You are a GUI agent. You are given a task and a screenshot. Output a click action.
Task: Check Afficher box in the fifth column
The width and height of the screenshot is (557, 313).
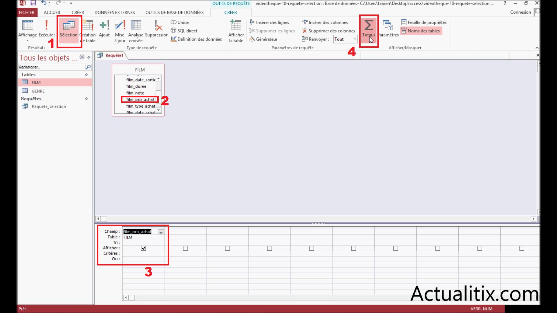tap(312, 248)
